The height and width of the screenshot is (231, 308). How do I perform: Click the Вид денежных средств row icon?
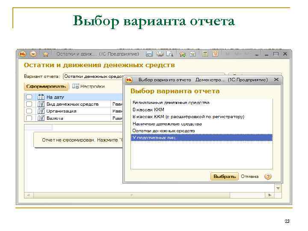tap(41, 104)
